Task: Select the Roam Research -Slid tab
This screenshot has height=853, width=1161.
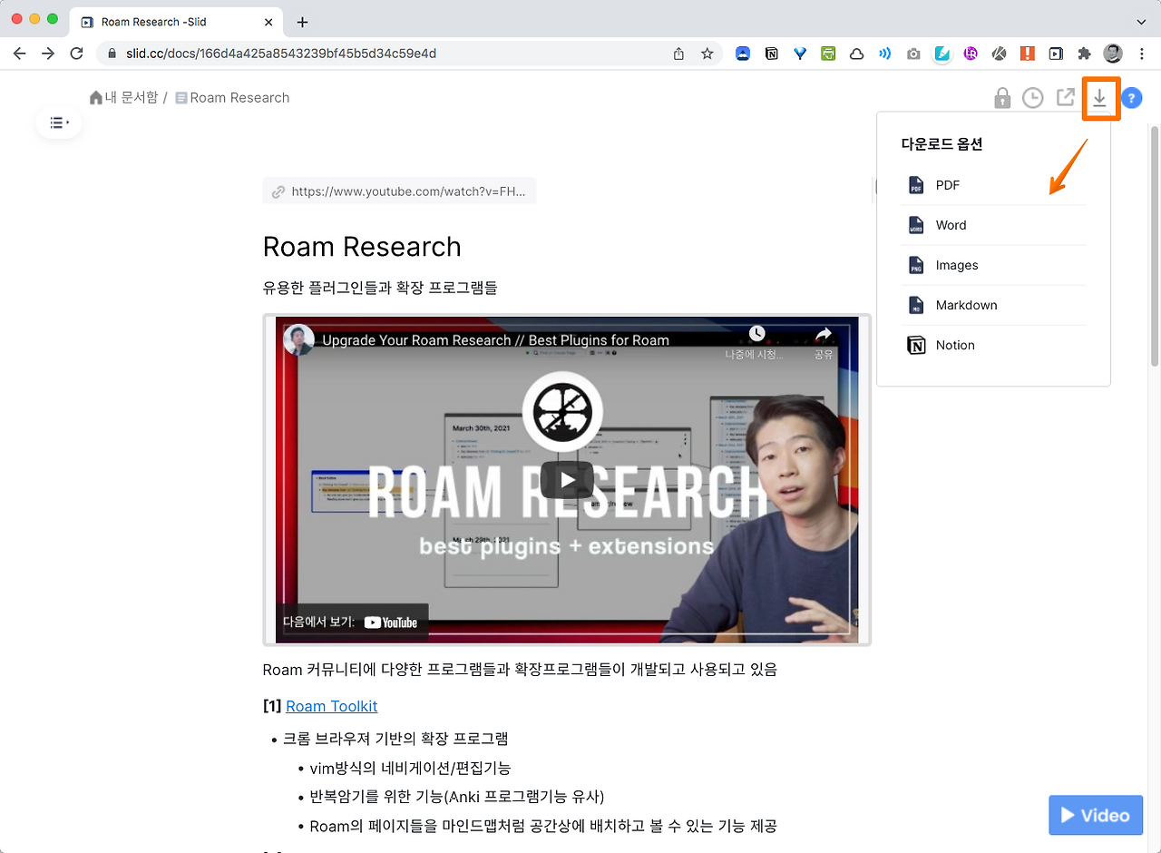Action: [x=177, y=22]
